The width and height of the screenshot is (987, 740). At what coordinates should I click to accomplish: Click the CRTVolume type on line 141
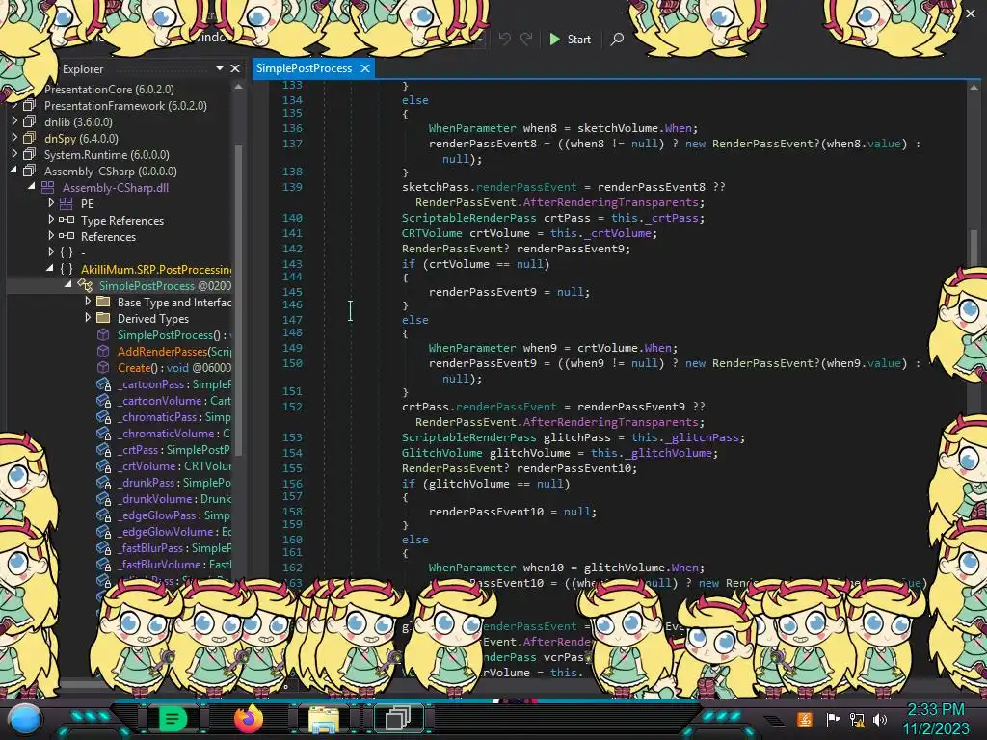pos(432,233)
